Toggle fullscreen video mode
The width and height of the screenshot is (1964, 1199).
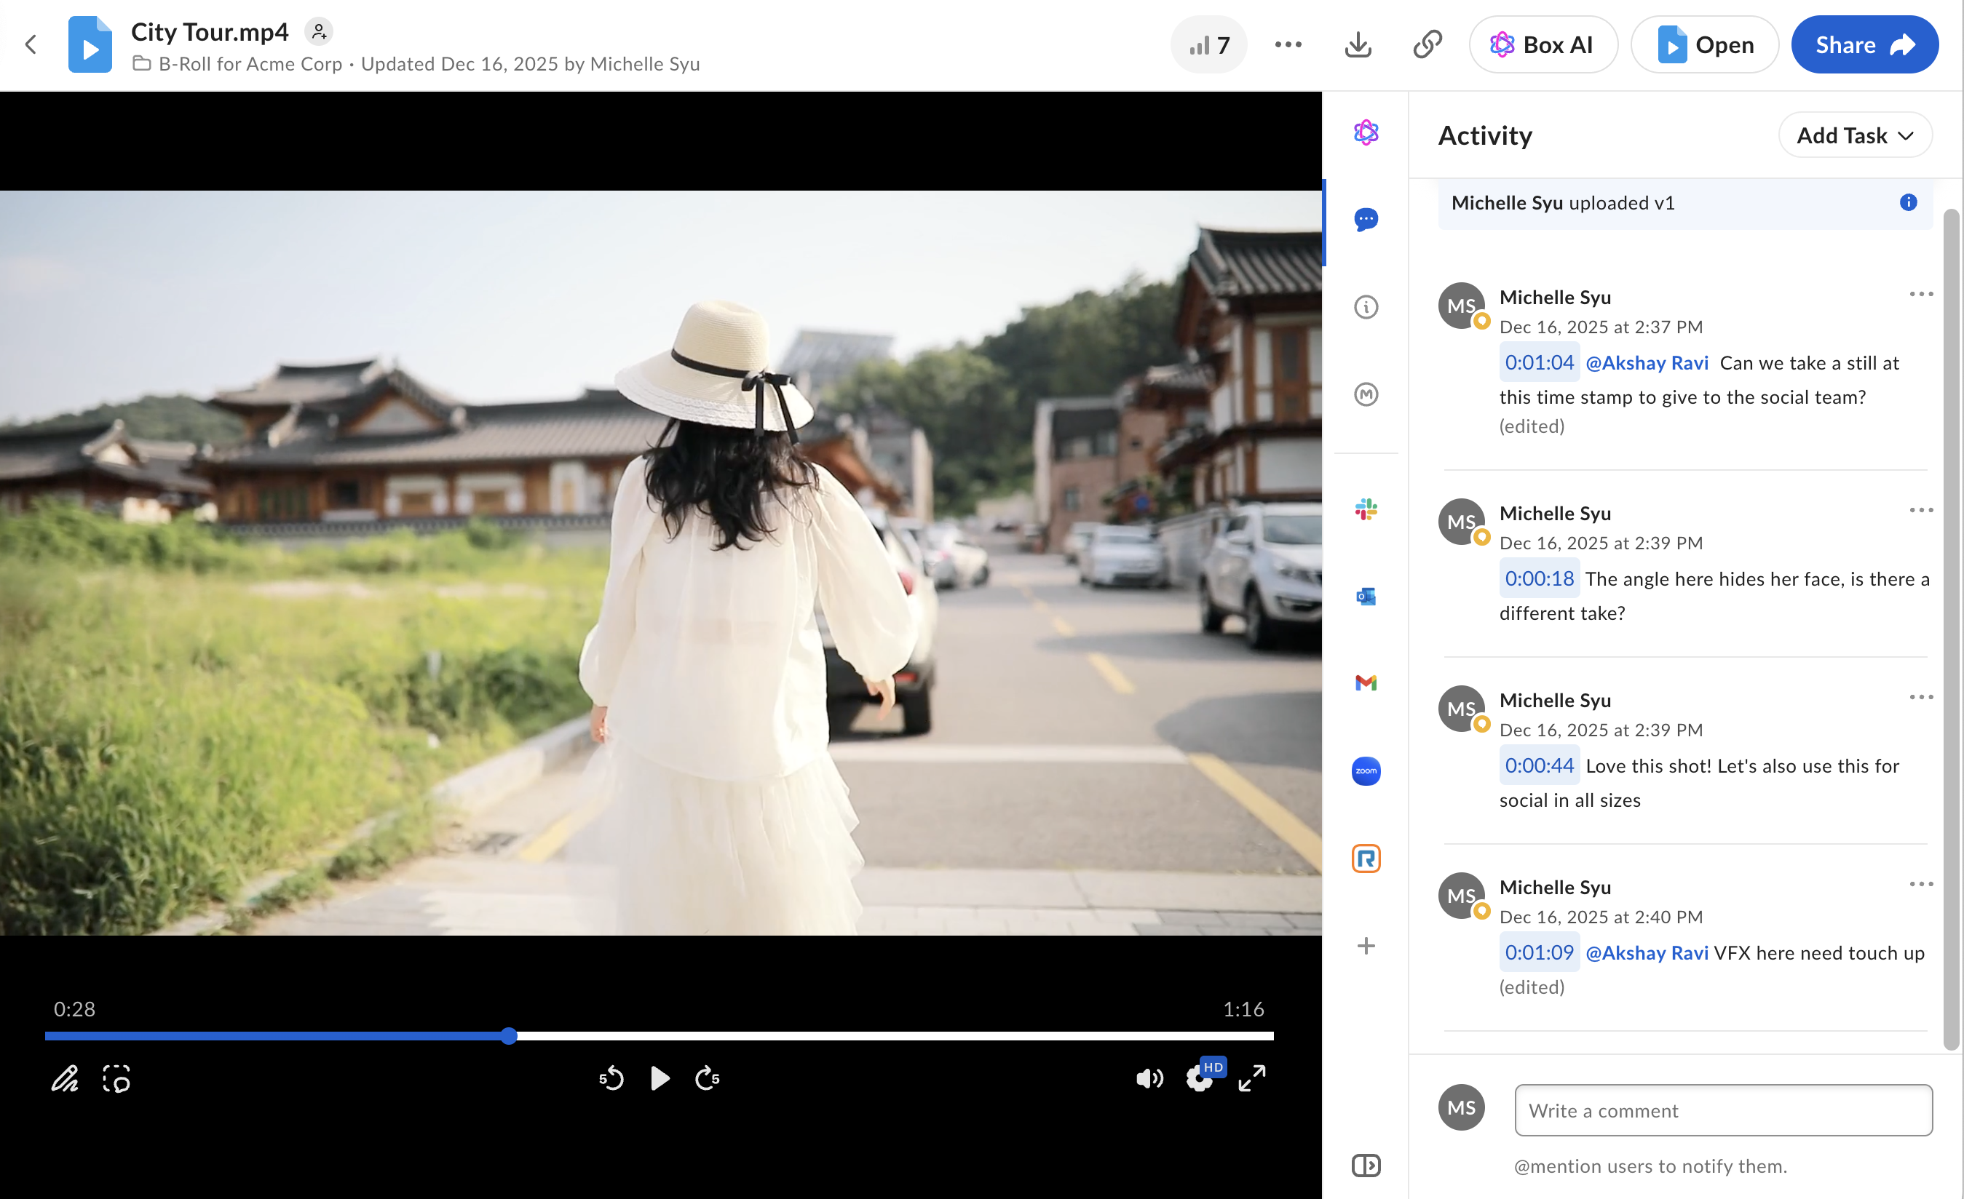[1251, 1079]
